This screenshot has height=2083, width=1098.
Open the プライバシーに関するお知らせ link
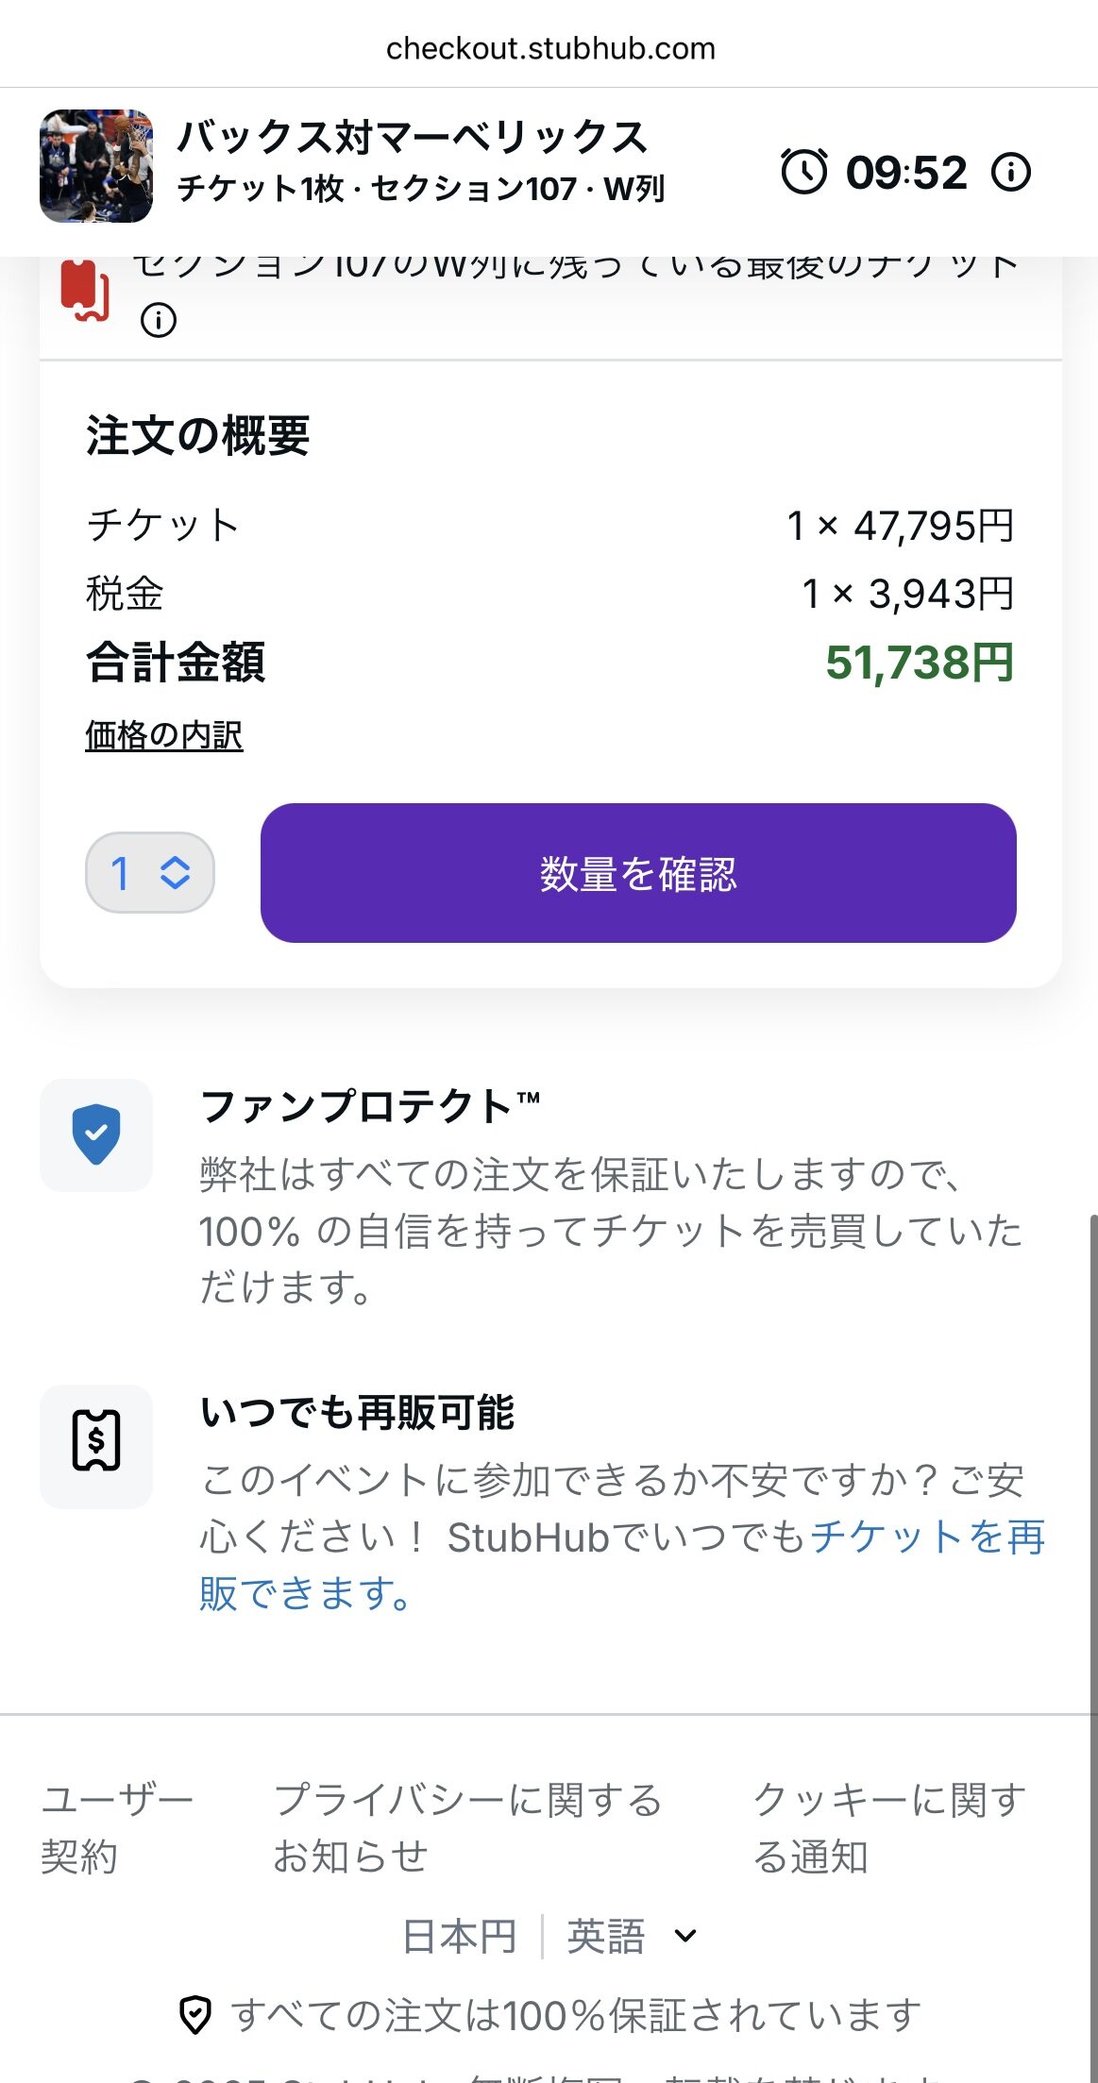467,1828
